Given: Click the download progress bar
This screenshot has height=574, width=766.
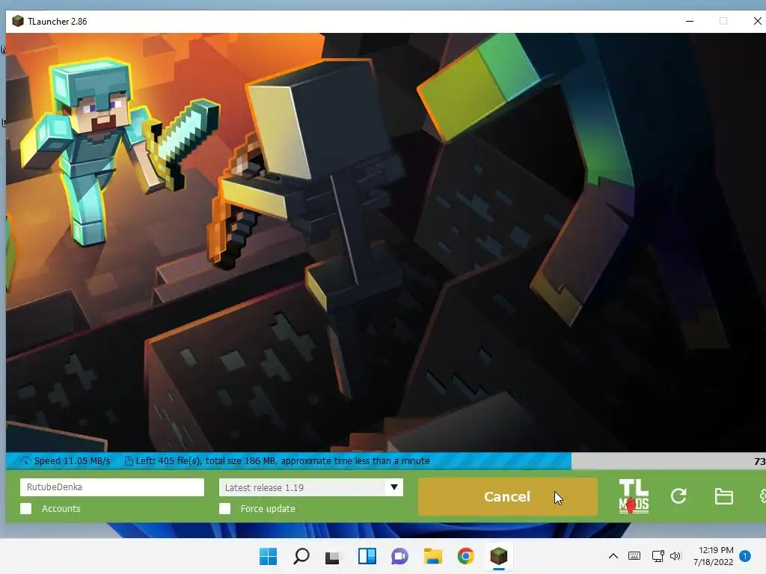Looking at the screenshot, I should pyautogui.click(x=386, y=460).
